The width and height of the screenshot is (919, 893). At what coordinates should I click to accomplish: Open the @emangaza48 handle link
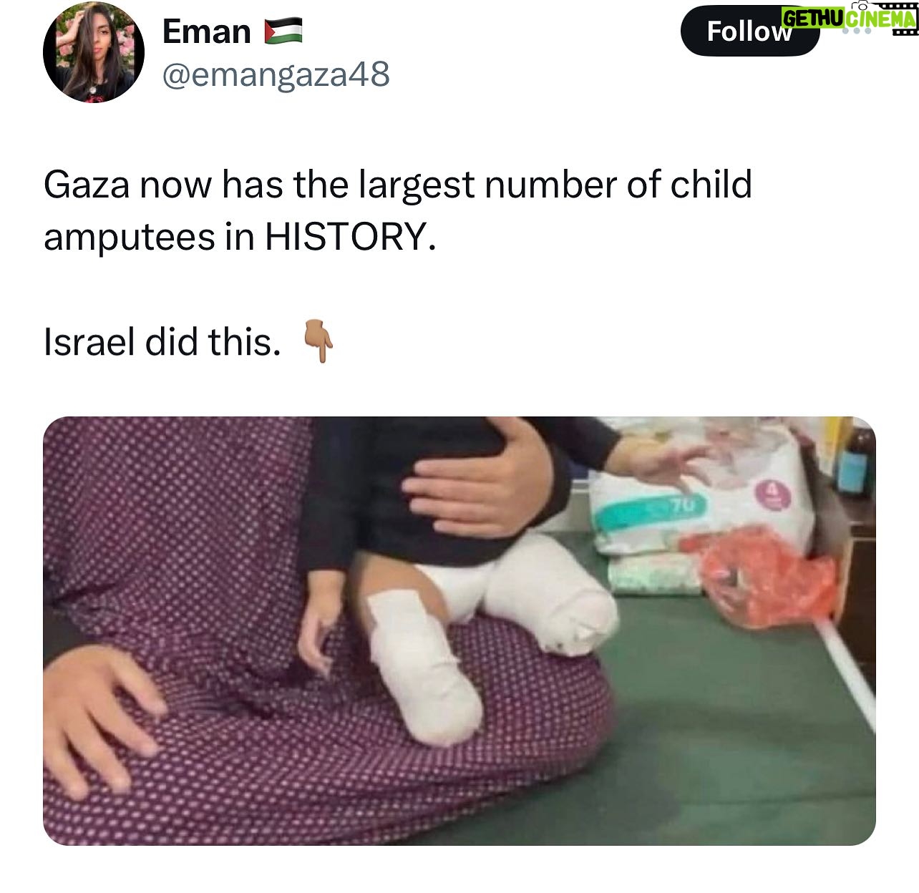click(x=276, y=74)
